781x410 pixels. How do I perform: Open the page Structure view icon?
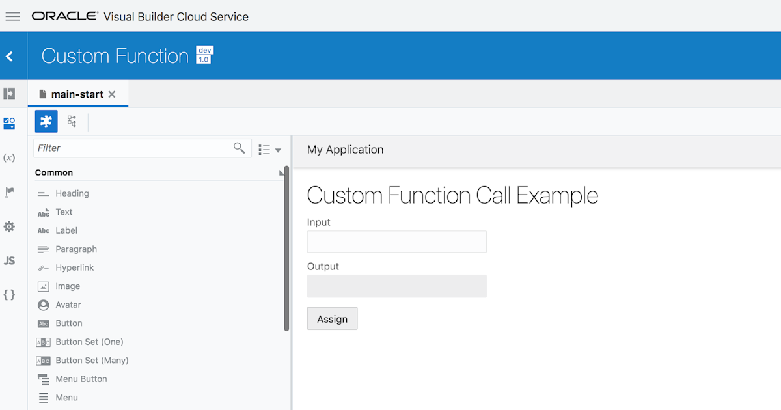tap(72, 122)
